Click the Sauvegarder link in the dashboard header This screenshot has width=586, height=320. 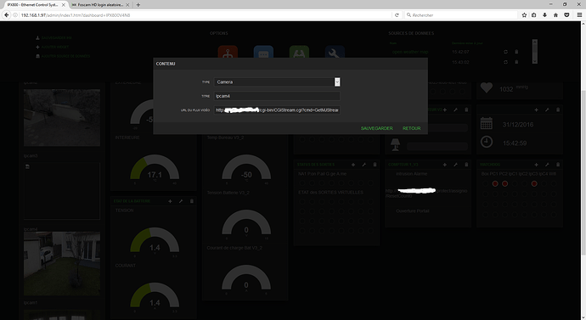tap(56, 37)
